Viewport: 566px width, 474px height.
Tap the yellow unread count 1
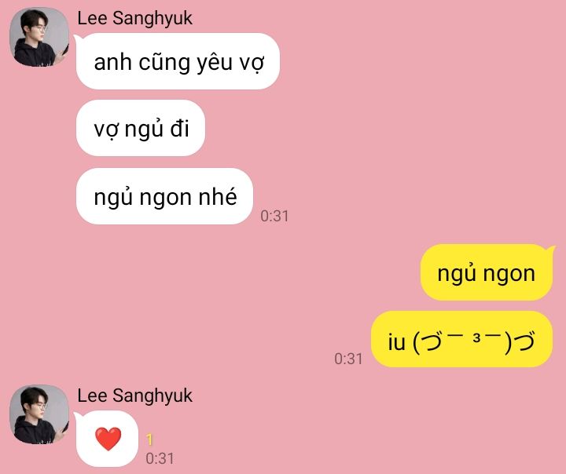(149, 439)
